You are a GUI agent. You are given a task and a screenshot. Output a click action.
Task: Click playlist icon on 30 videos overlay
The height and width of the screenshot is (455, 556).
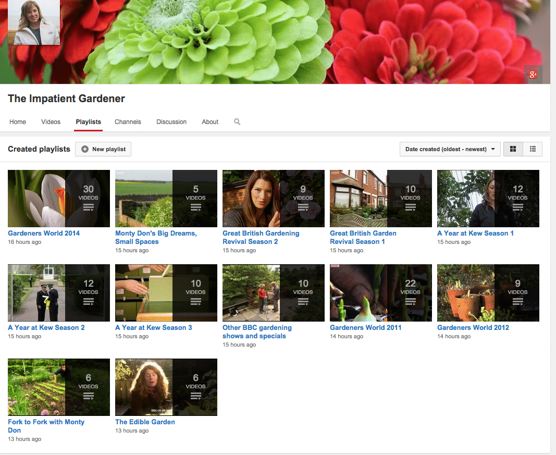(88, 207)
